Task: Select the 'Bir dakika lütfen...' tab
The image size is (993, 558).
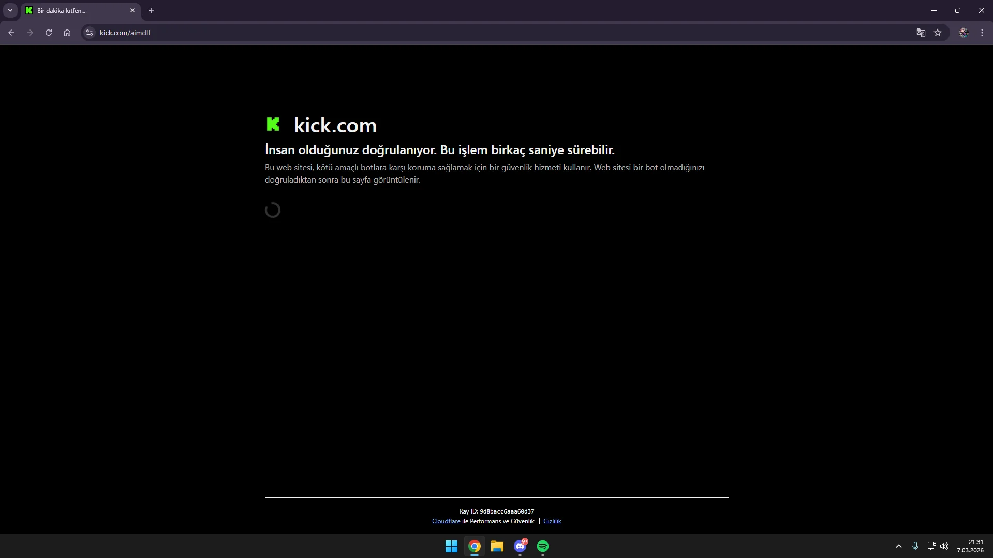Action: point(81,10)
